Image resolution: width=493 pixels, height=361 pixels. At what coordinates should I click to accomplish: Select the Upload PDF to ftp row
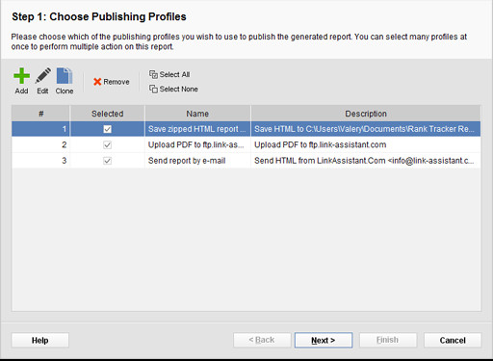[246, 144]
